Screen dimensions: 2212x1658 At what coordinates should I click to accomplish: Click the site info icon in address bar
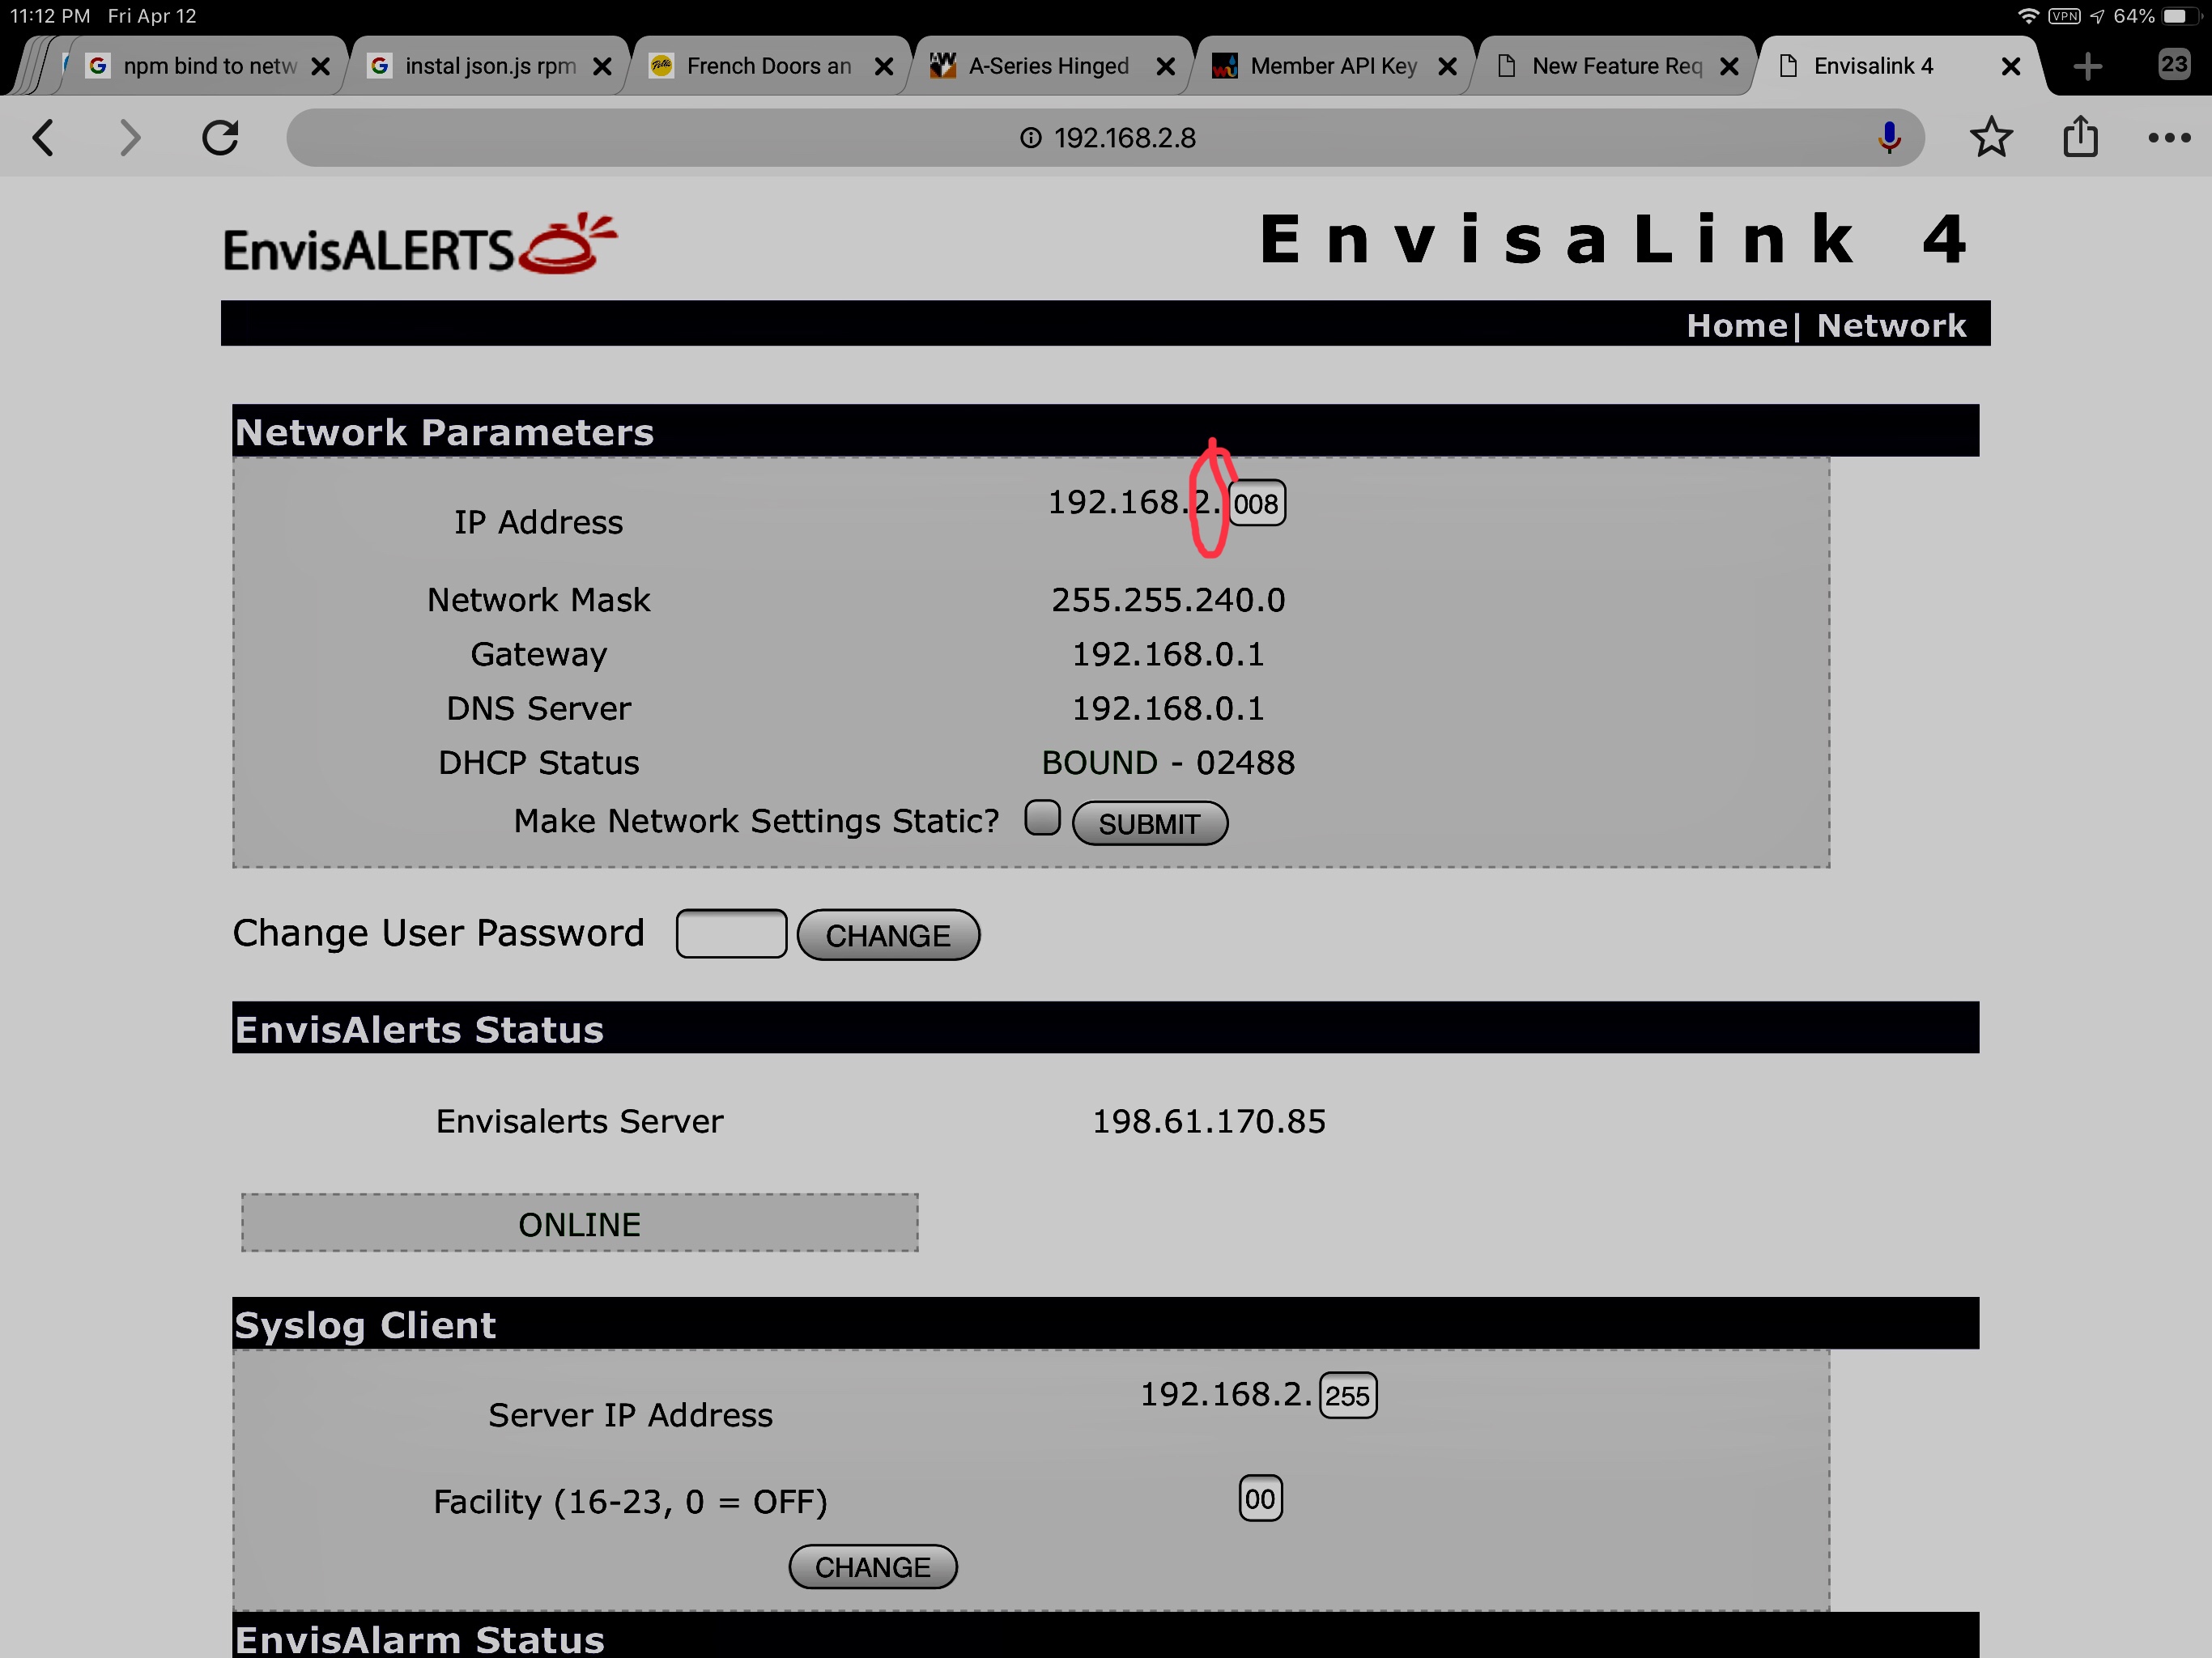pyautogui.click(x=1030, y=138)
